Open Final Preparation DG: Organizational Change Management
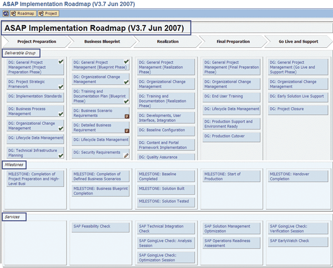The width and height of the screenshot is (333, 268). tap(231, 84)
